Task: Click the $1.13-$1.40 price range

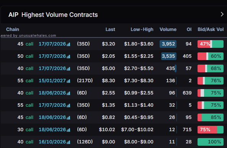Action: tap(139, 105)
